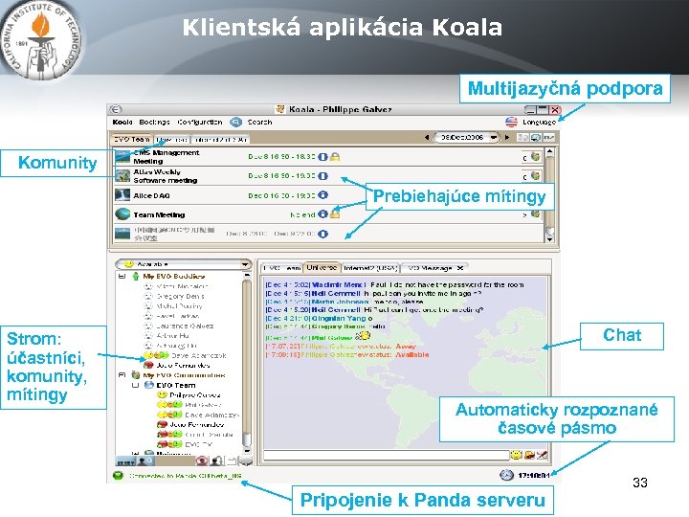
Task: Click Connected to Panda status text
Action: click(x=185, y=476)
